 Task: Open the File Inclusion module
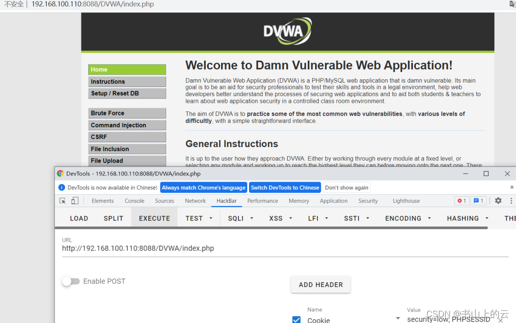tap(127, 149)
